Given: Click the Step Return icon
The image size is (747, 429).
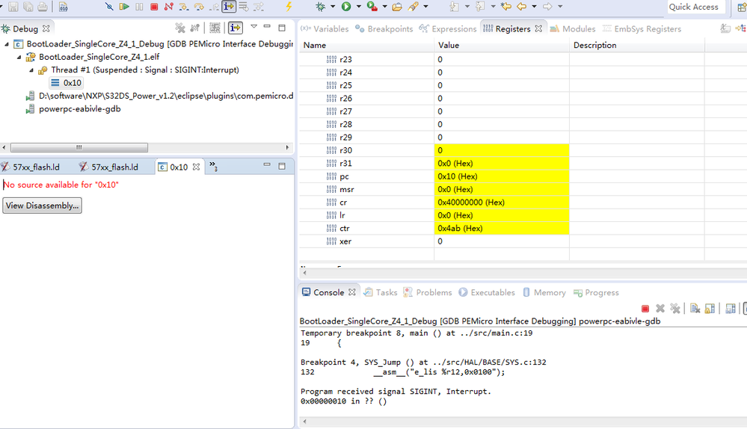Looking at the screenshot, I should click(x=215, y=7).
